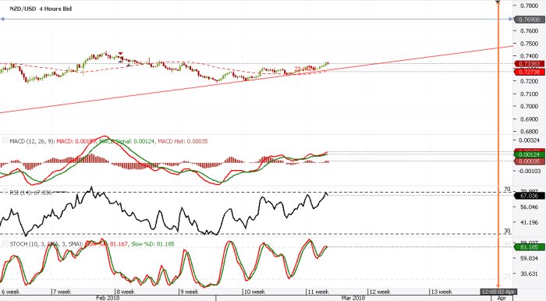
Task: Select the 0.76900 price level label
Action: coord(530,19)
